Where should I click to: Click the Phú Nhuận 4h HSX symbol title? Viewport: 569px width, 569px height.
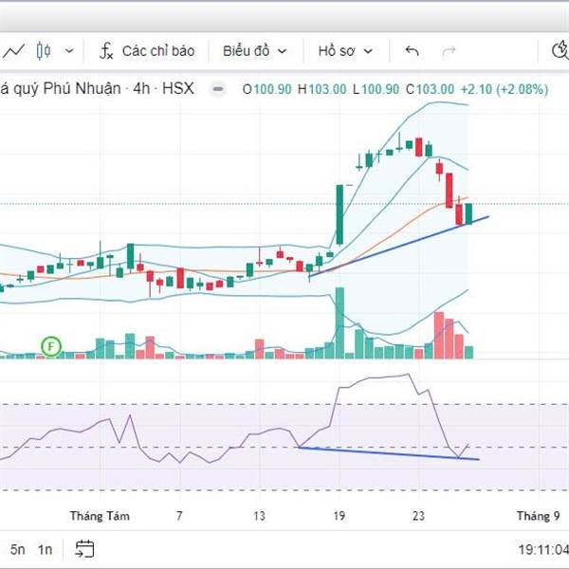(98, 88)
